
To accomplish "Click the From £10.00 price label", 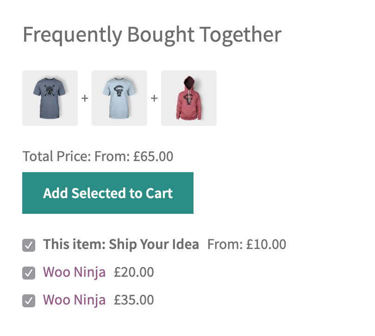I will [246, 244].
